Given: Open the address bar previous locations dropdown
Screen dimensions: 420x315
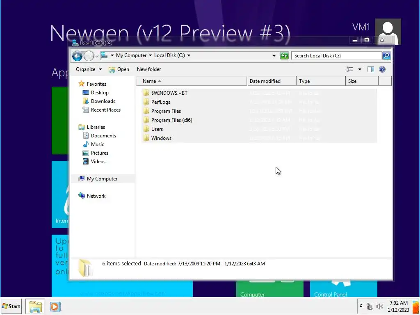Looking at the screenshot, I should 274,56.
